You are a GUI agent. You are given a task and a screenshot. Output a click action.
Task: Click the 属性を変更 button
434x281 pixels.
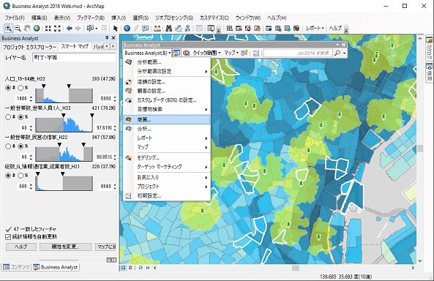[x=65, y=247]
